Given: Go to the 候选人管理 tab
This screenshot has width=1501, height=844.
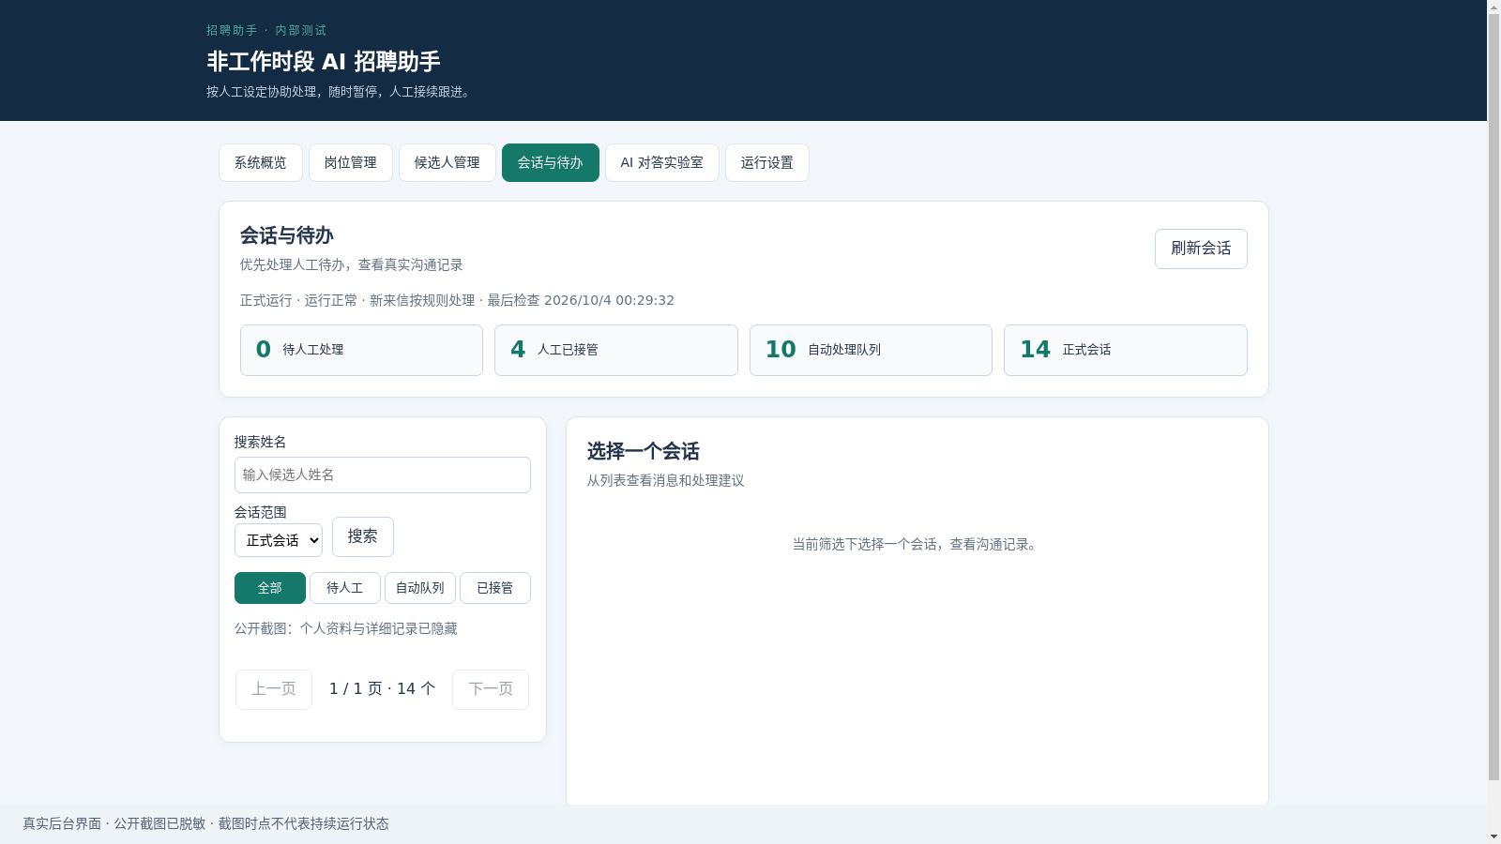Looking at the screenshot, I should coord(447,162).
